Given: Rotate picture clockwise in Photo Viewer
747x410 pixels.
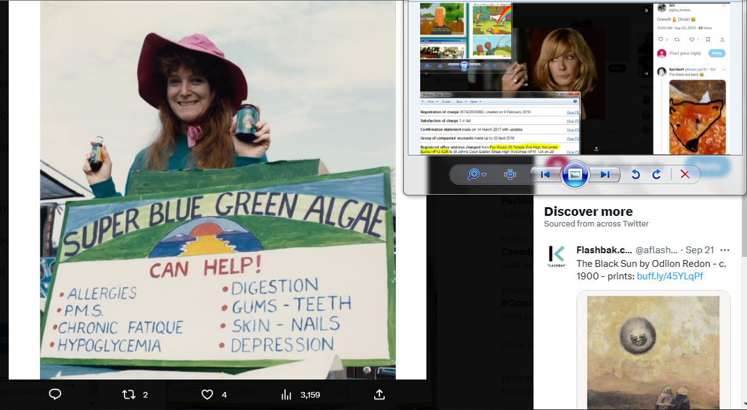Looking at the screenshot, I should pos(656,175).
